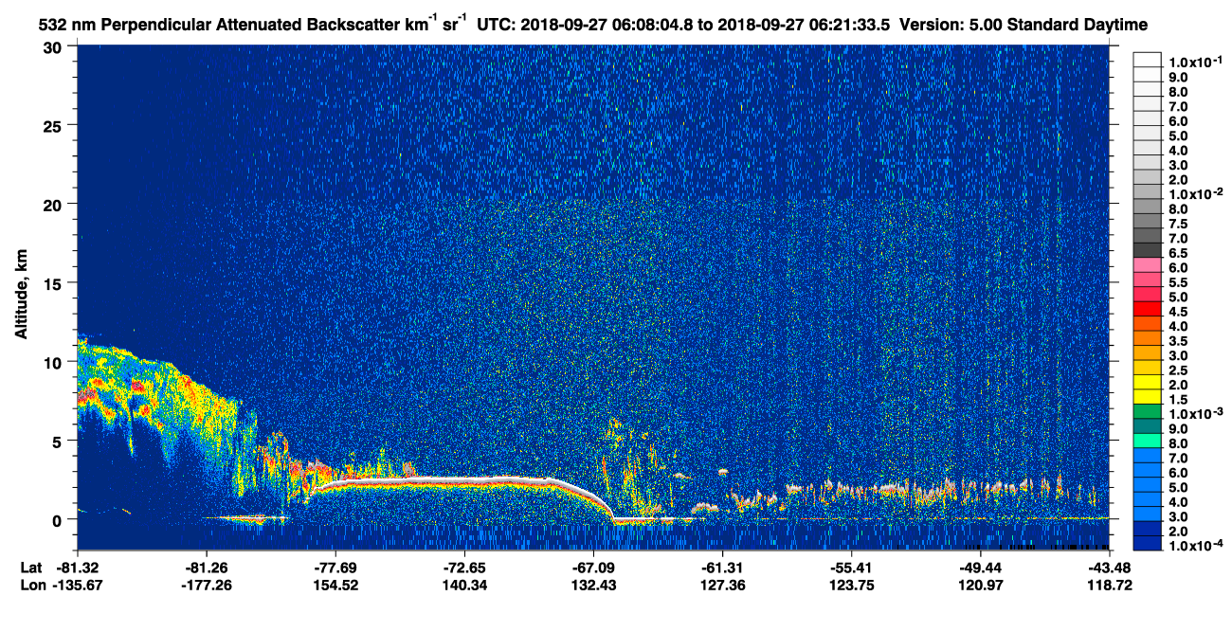Image resolution: width=1232 pixels, height=632 pixels.
Task: Click latitude value -43.48
Action: tap(1109, 569)
